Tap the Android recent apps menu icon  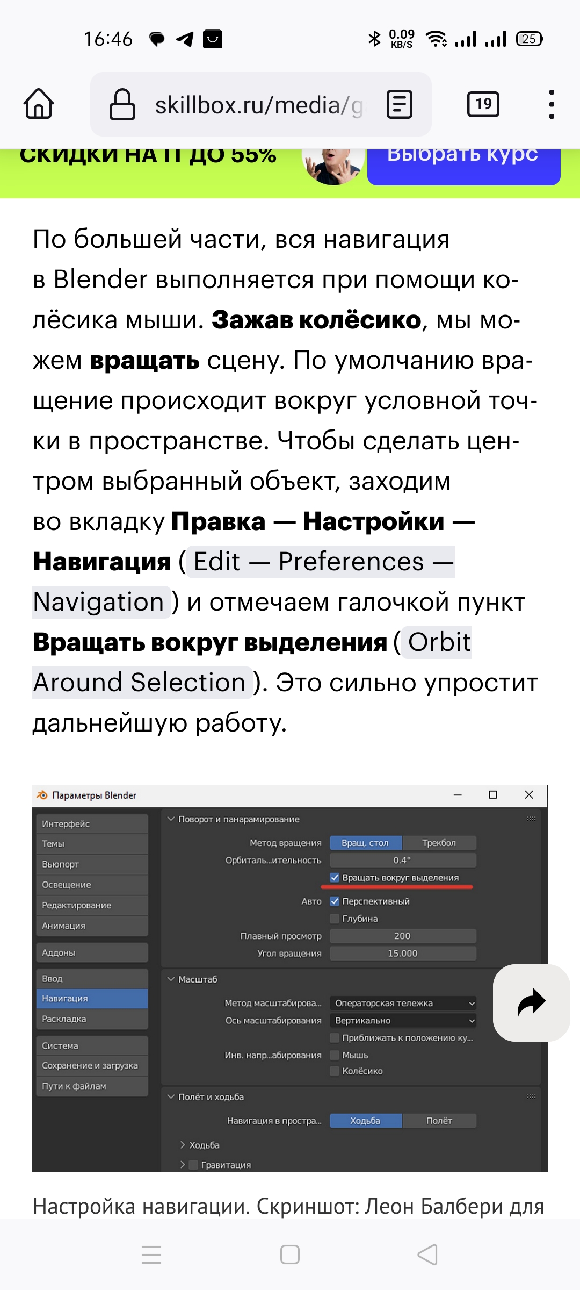(151, 1255)
